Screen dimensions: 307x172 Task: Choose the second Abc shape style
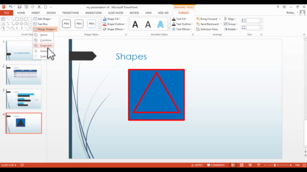[79, 23]
